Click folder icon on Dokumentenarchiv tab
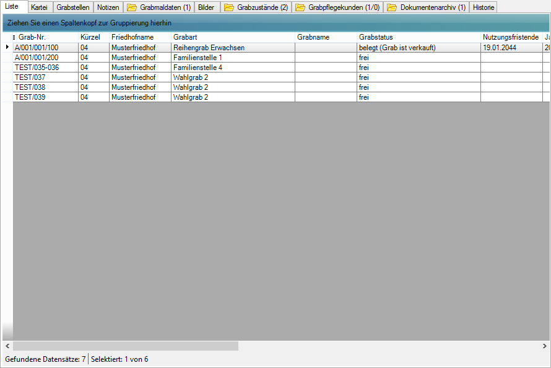This screenshot has width=551, height=368. point(392,7)
